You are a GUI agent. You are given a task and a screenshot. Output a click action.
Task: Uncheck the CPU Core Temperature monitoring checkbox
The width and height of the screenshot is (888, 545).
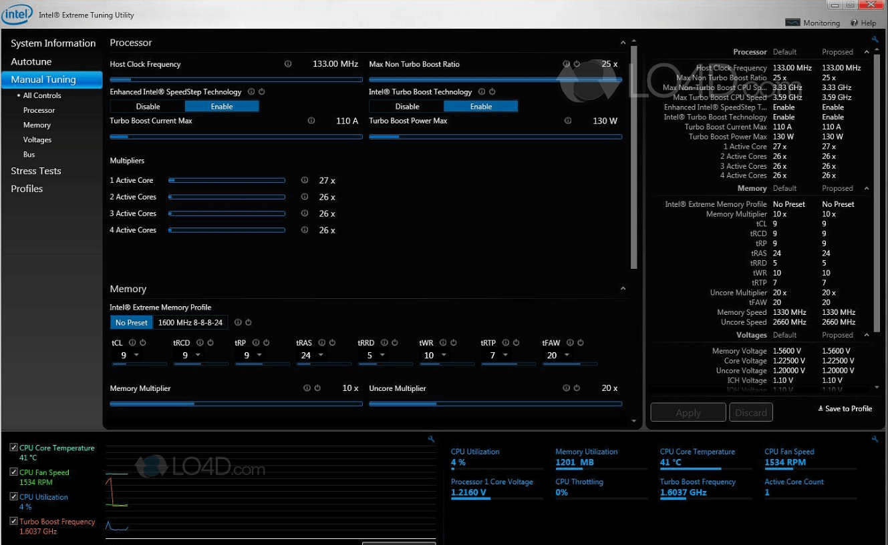[14, 447]
